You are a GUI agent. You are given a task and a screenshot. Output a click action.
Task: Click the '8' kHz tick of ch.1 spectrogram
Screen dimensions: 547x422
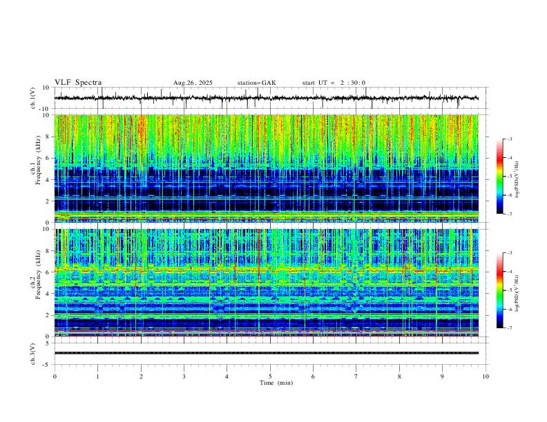[48, 137]
